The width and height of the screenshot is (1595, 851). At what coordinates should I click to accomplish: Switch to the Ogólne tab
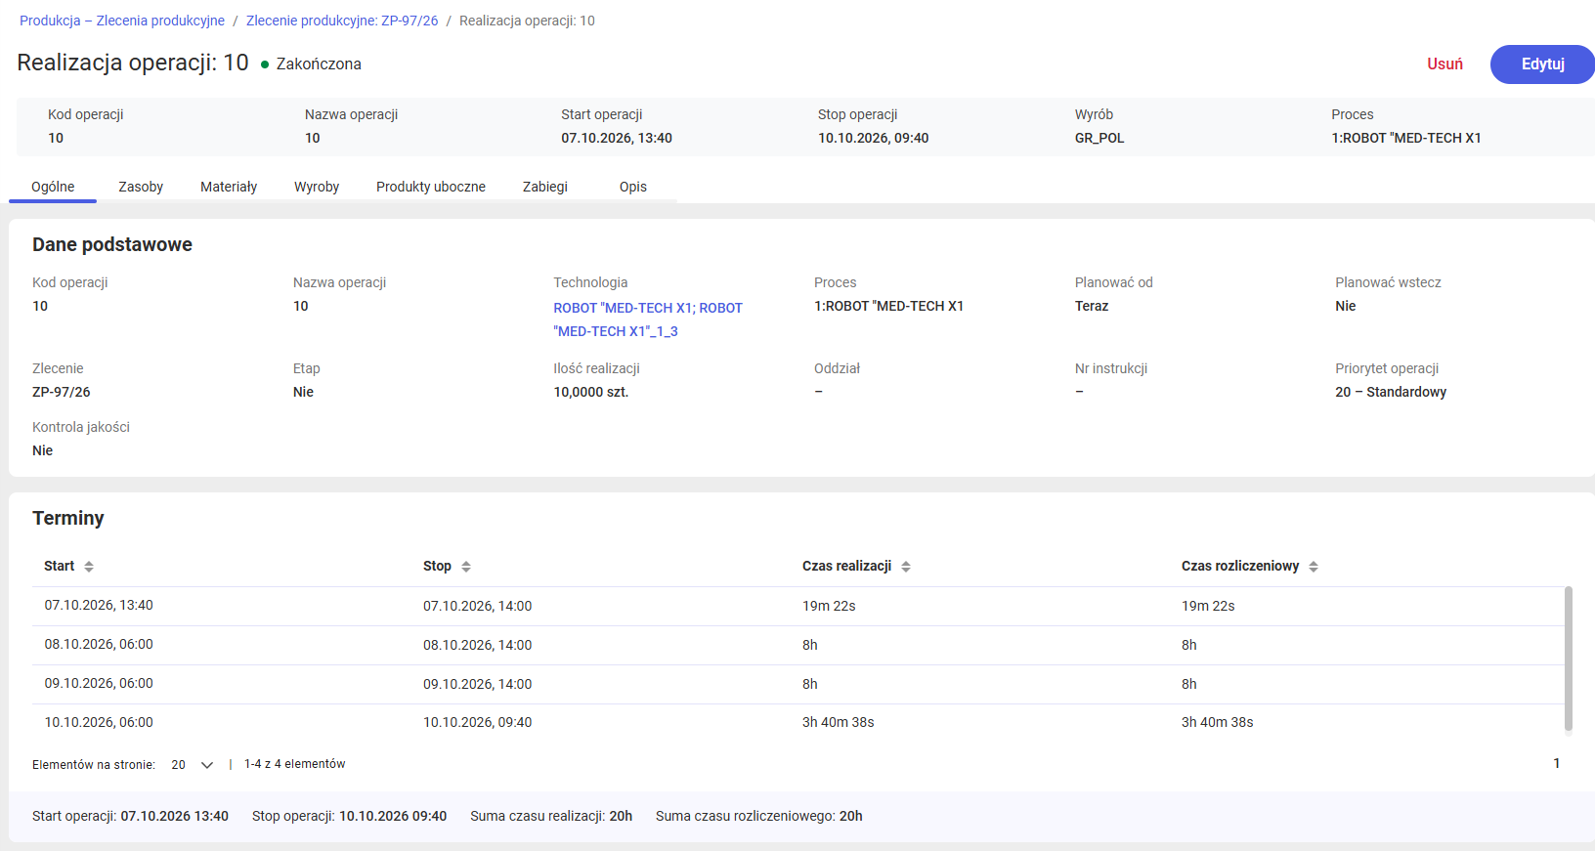(53, 187)
